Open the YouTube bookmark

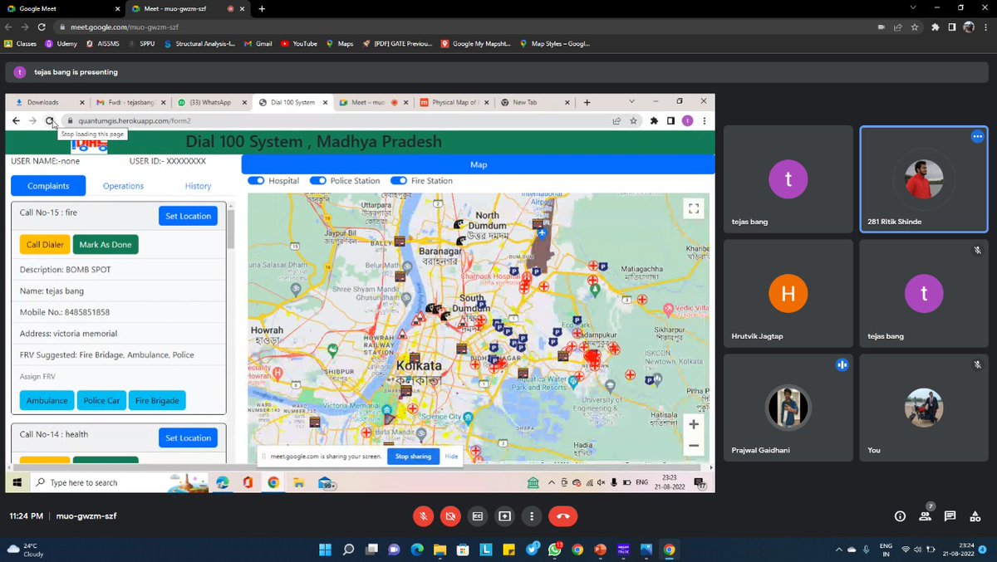(299, 43)
